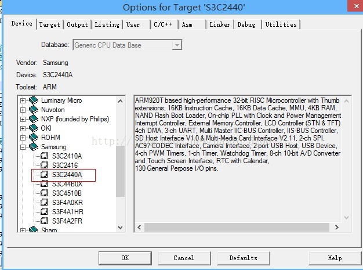Click the NXP vendor book icon
This screenshot has width=363, height=270.
coord(34,118)
